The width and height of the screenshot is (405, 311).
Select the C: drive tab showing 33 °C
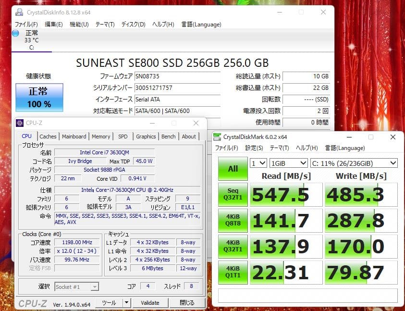click(x=32, y=40)
